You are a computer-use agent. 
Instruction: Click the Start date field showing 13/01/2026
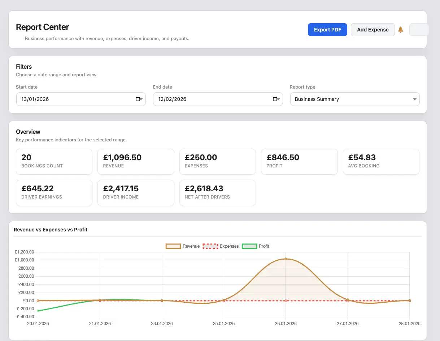point(72,99)
